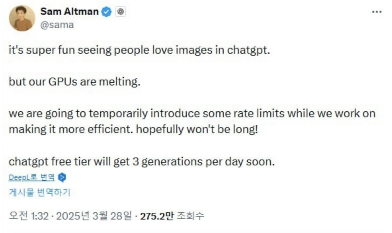Open the 오전 1:32 timestamp link
Viewport: 392px width, 233px height.
tap(29, 216)
